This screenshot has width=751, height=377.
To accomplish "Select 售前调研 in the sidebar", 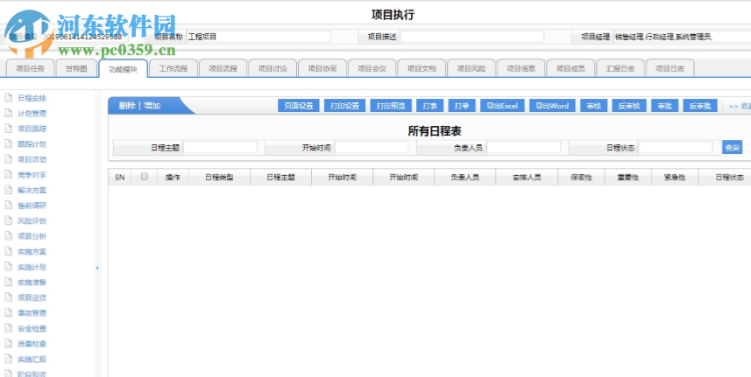I will 32,206.
